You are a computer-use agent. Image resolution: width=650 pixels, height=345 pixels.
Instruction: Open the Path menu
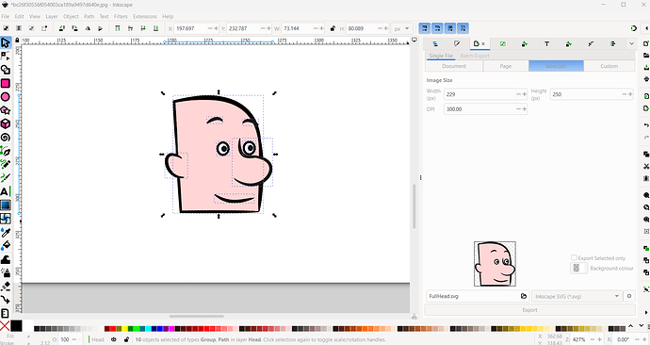[89, 17]
